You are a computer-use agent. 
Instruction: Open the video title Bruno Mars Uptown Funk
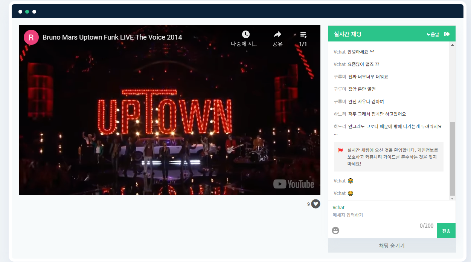coord(112,37)
